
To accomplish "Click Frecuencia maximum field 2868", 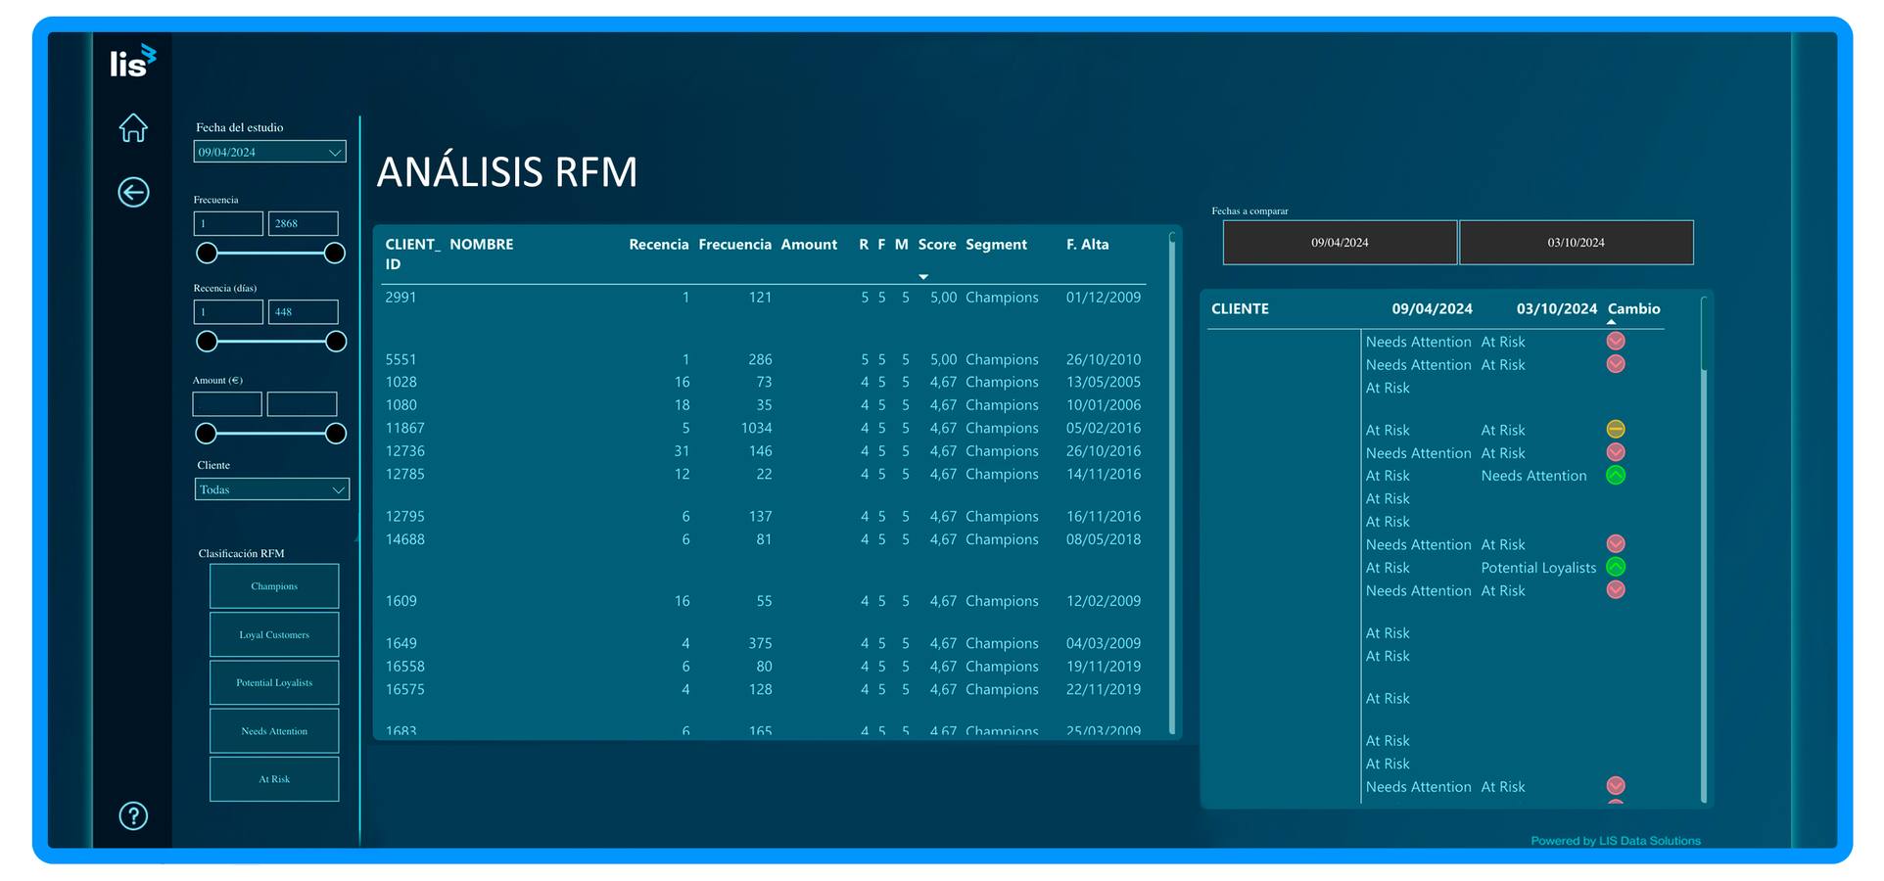I will click(x=304, y=223).
